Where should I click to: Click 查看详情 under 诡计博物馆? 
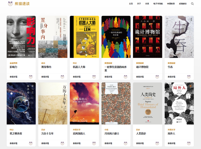click(140, 77)
